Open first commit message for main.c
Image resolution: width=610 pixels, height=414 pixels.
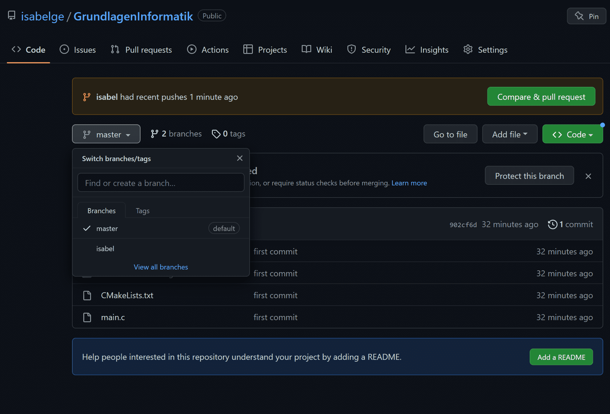tap(275, 317)
